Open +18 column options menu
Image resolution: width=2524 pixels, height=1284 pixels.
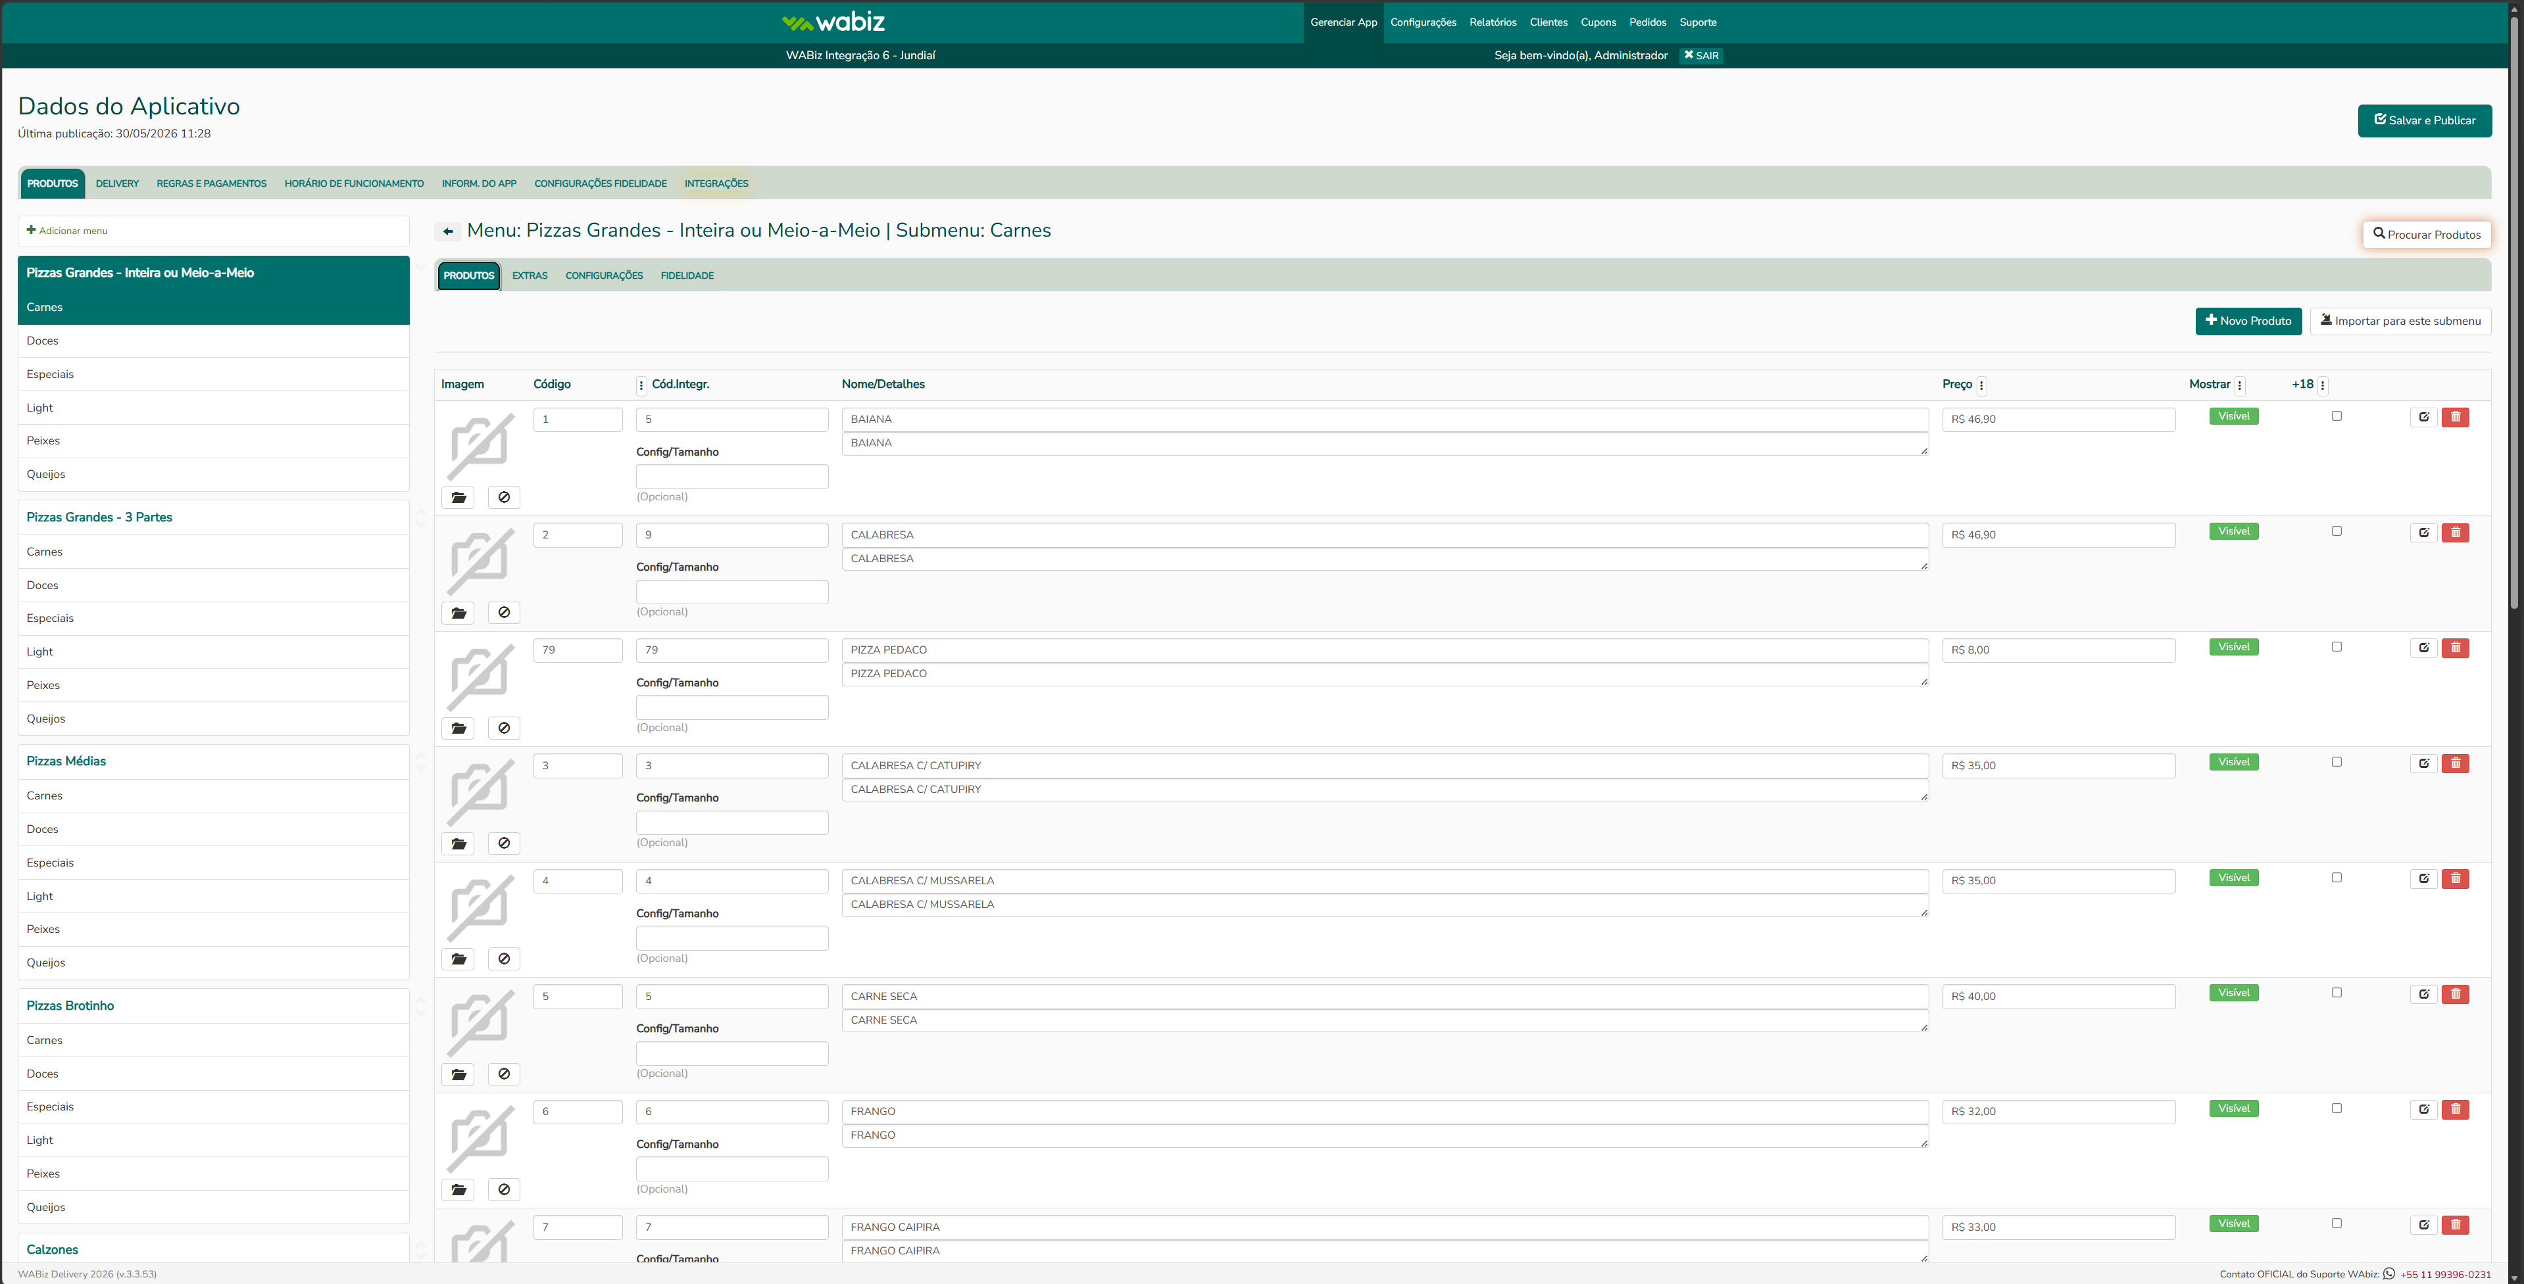pyautogui.click(x=2323, y=386)
